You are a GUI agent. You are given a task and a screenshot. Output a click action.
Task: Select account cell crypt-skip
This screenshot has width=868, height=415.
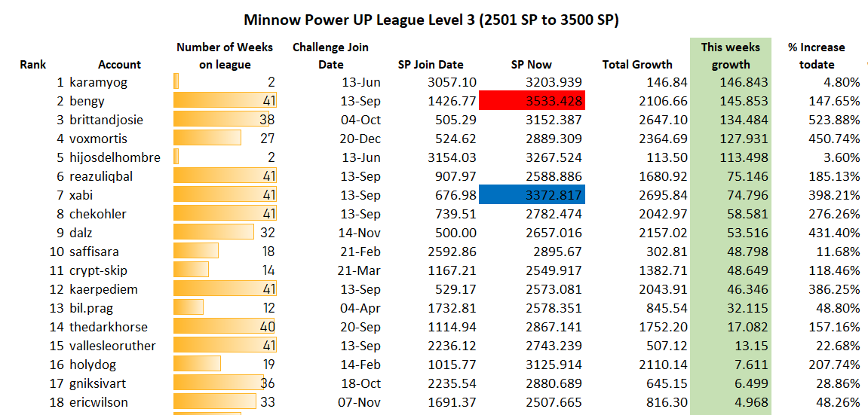[x=97, y=271]
